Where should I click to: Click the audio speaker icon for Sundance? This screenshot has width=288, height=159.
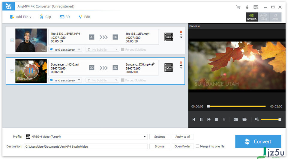(52, 80)
